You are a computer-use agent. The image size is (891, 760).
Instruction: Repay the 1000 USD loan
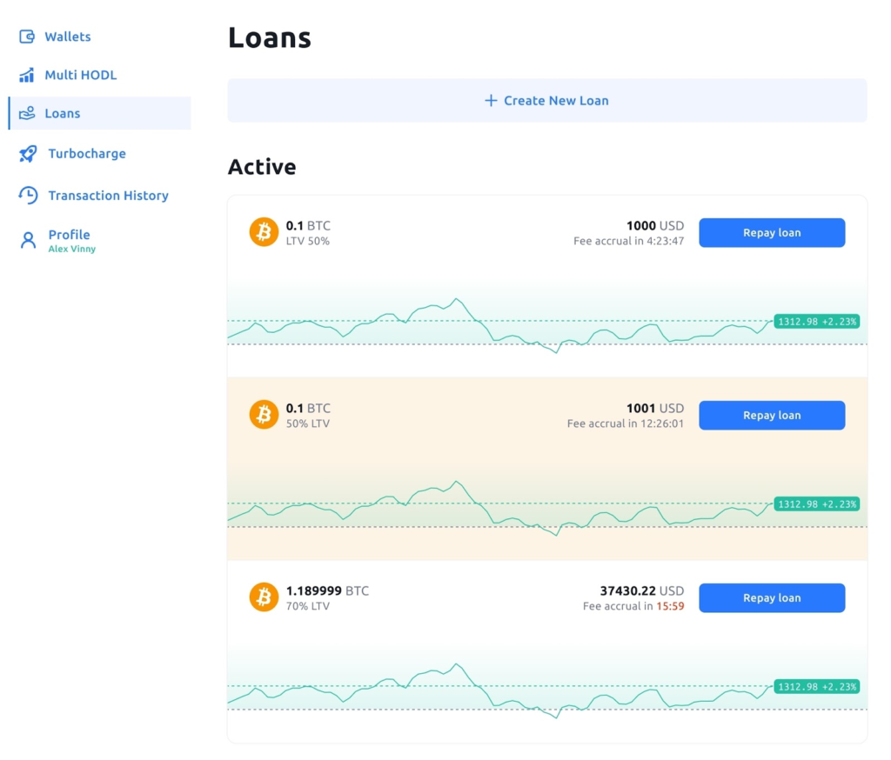(x=771, y=232)
